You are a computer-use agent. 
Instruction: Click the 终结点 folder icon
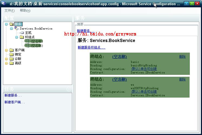(22, 37)
